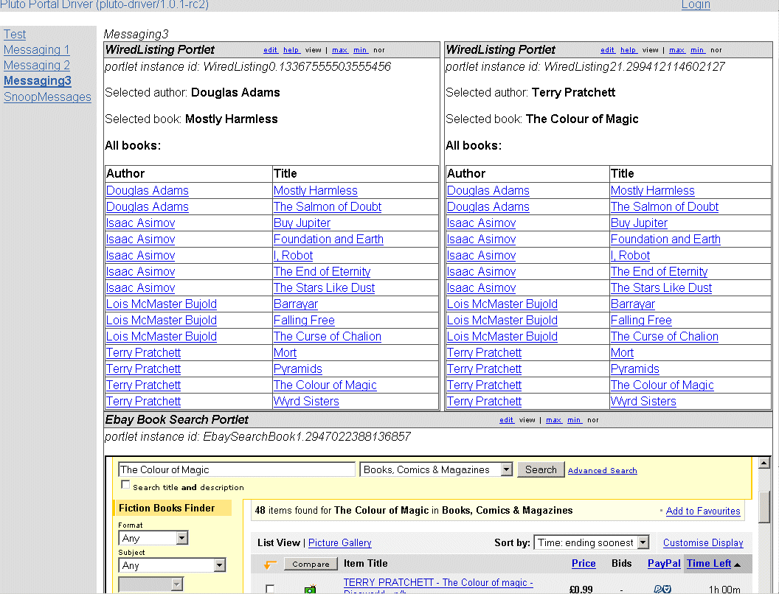Click first Douglas Adams author link, left portlet
This screenshot has width=779, height=594.
pyautogui.click(x=148, y=191)
